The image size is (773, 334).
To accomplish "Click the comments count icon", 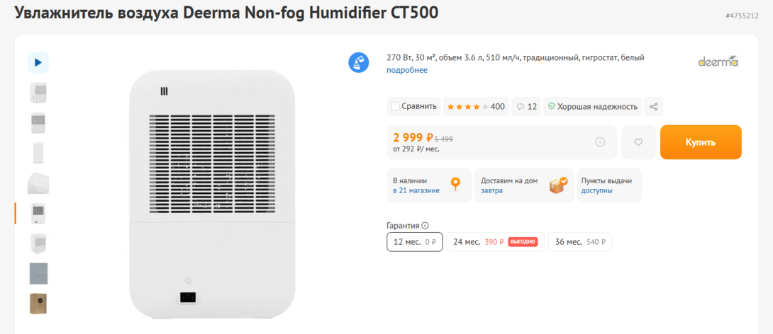I will [x=526, y=107].
